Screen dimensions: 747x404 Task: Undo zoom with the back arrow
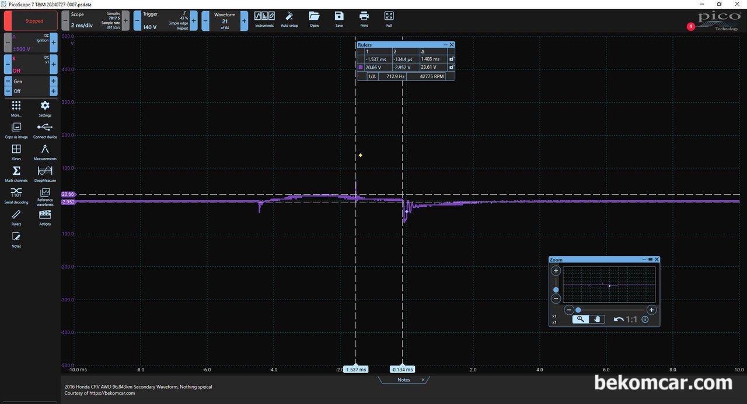tap(619, 319)
